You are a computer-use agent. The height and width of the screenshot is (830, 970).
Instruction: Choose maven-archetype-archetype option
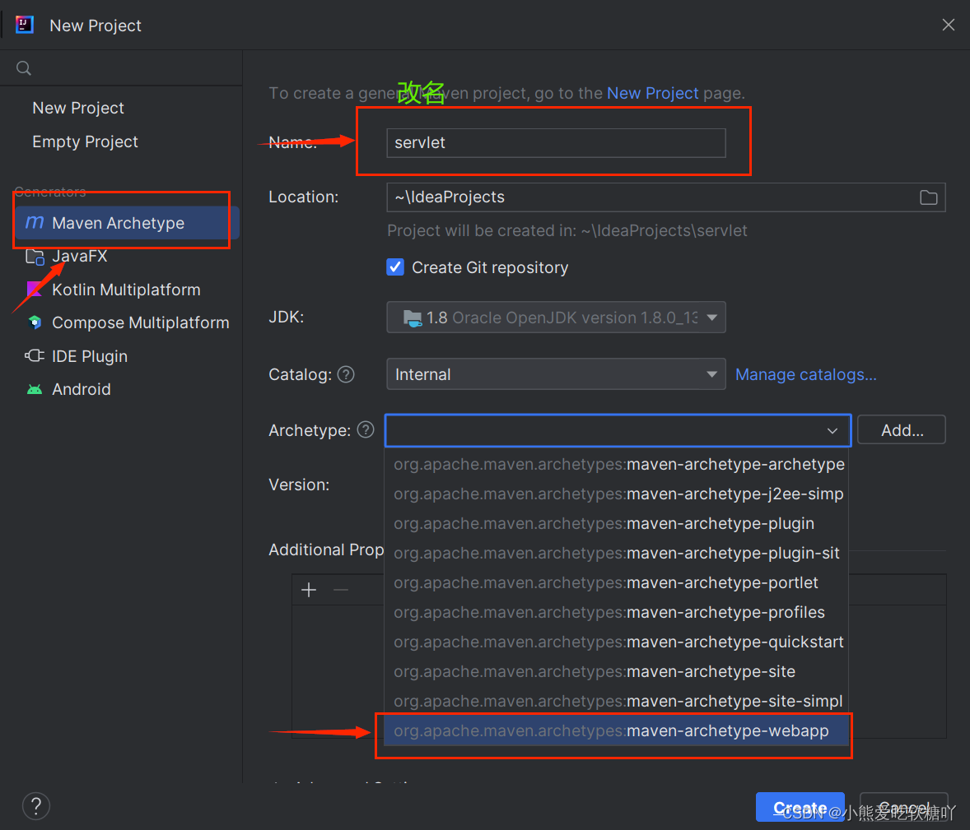(616, 464)
